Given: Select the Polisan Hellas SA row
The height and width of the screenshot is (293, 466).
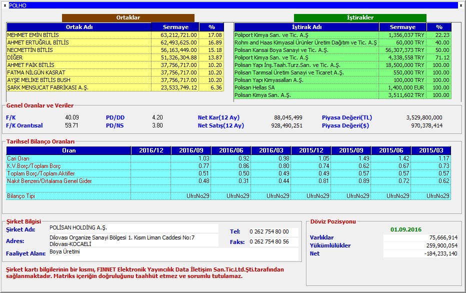Looking at the screenshot, I should pos(342,87).
